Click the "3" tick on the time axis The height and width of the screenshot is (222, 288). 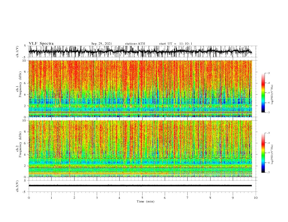(97, 198)
